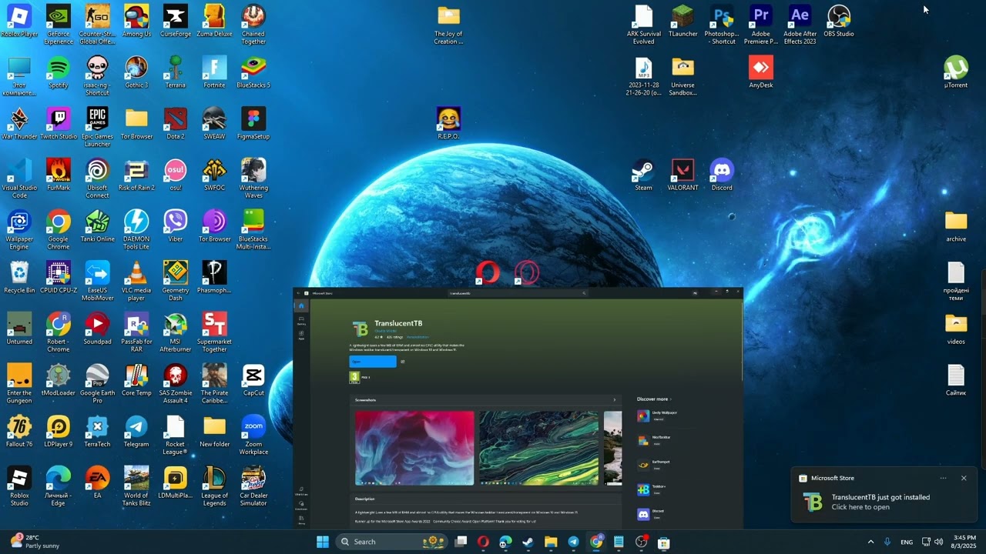Open the Gaming section in Microsoft Store sidebar
The height and width of the screenshot is (554, 986).
301,320
